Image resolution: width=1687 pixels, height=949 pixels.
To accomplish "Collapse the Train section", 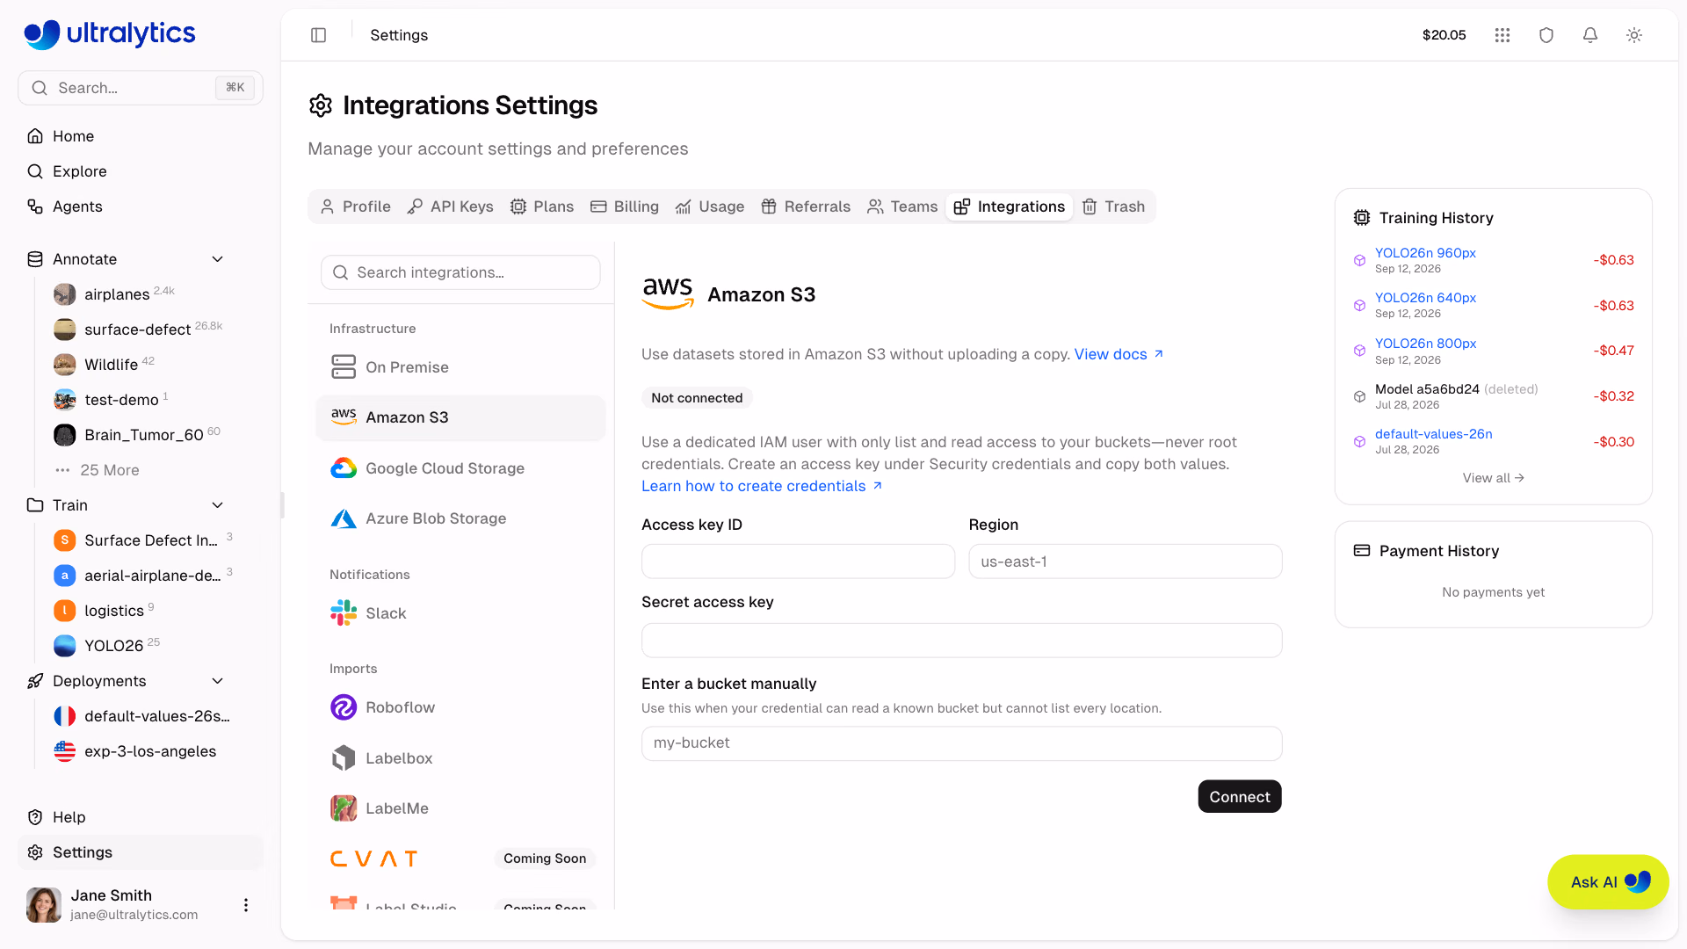I will coord(218,505).
